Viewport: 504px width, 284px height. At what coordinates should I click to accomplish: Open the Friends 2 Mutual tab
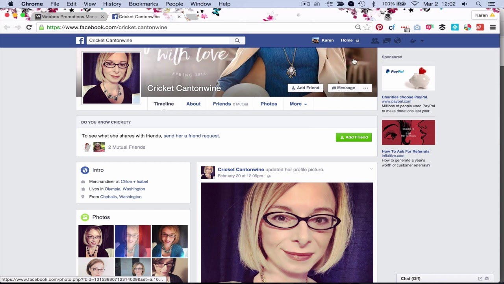(230, 104)
